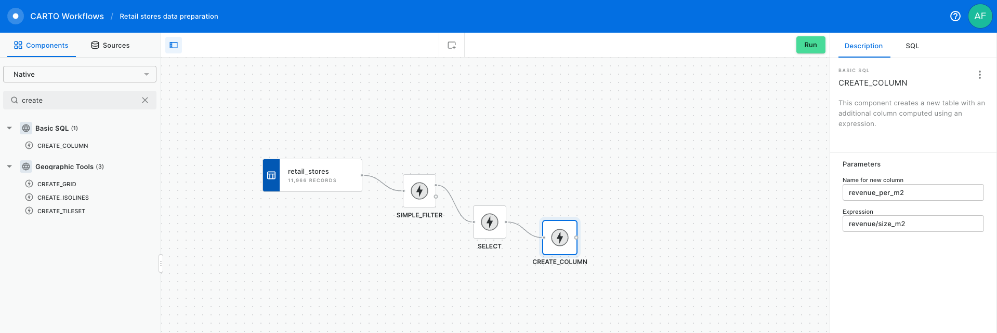Choose CREATE_ISOLINES from the component list
This screenshot has height=333, width=997.
[63, 198]
